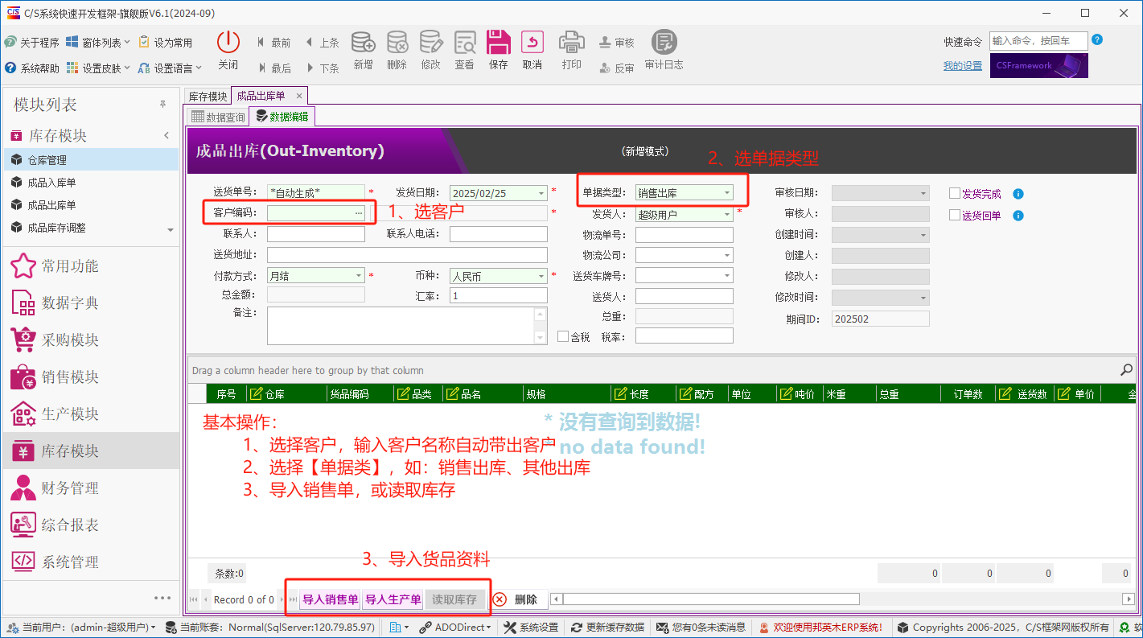The width and height of the screenshot is (1143, 638).
Task: Click the grid search magnifier icon
Action: pos(1126,370)
